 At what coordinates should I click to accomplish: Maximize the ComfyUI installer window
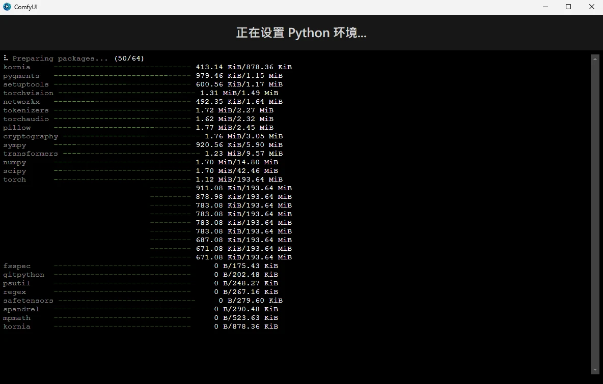(x=568, y=7)
